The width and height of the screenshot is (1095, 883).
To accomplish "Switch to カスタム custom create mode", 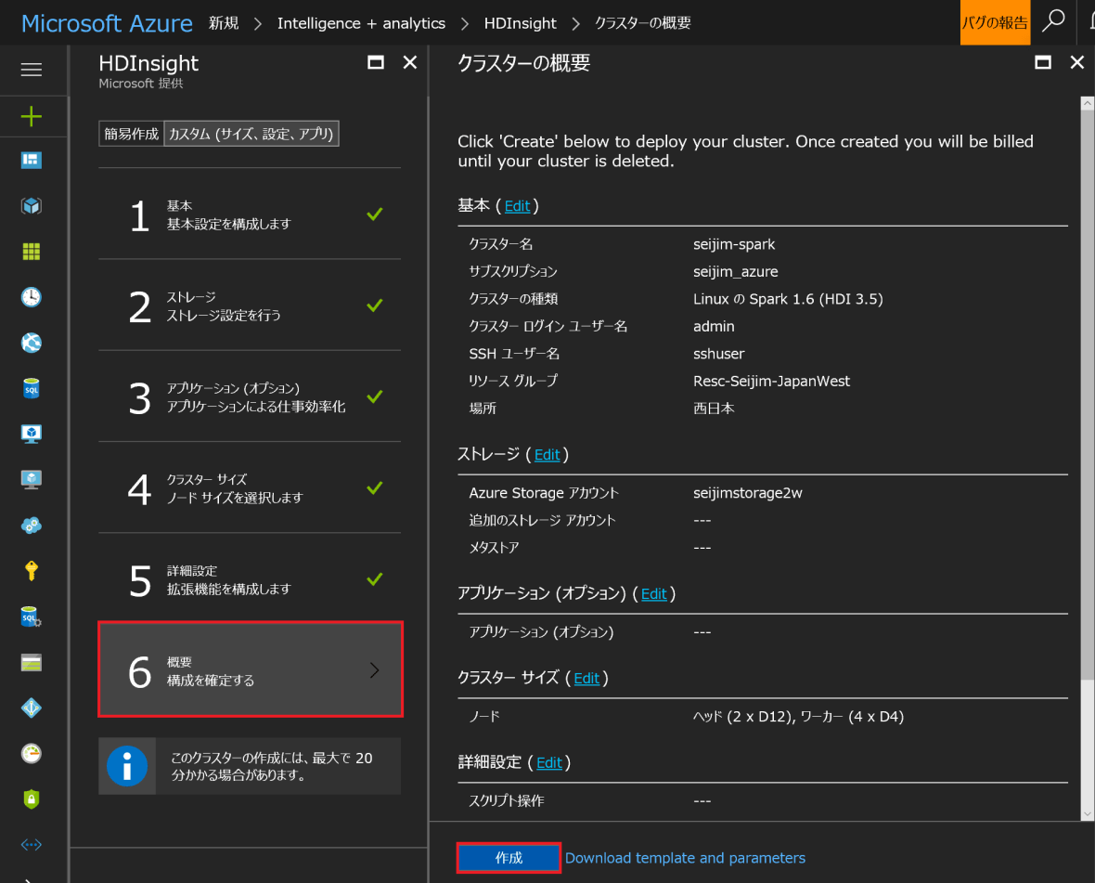I will point(251,134).
